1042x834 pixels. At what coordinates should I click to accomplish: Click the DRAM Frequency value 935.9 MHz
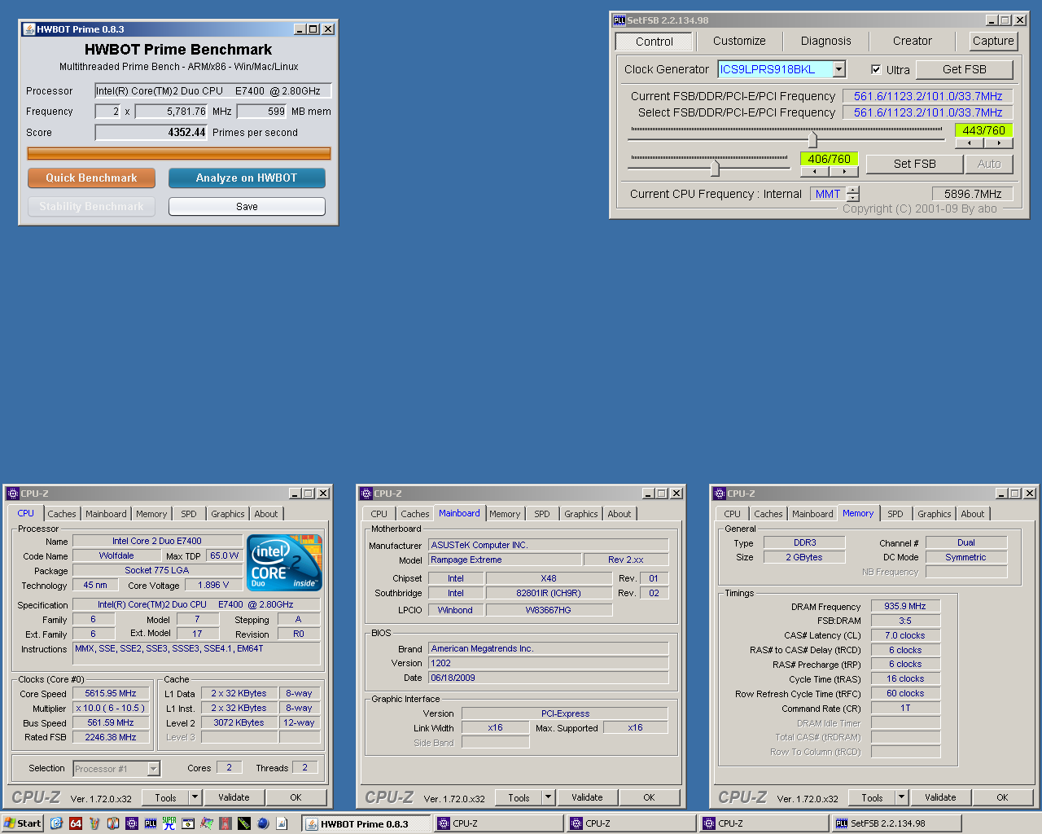(905, 606)
